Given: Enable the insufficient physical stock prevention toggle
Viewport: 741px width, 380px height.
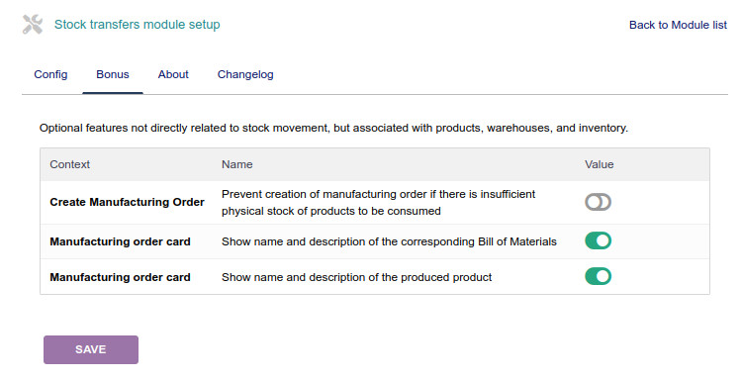Looking at the screenshot, I should point(598,202).
